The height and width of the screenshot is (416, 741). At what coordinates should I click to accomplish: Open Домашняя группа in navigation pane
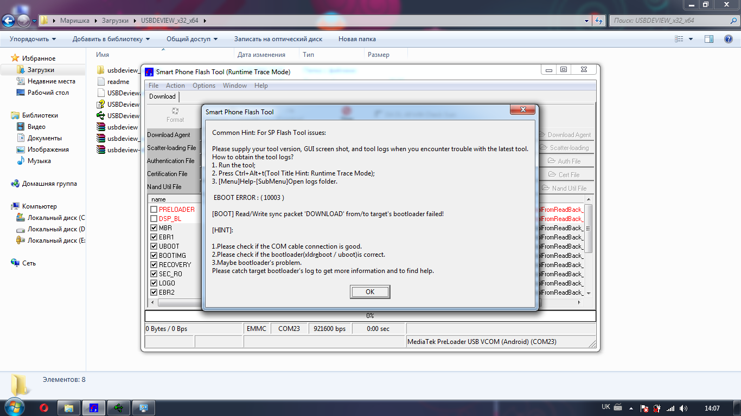[x=49, y=184]
